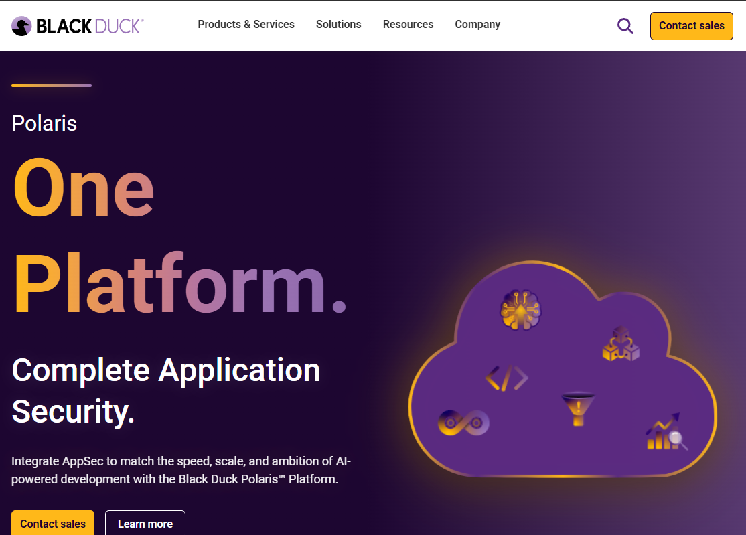Open the site search magnifier icon
The width and height of the screenshot is (746, 535).
[625, 26]
